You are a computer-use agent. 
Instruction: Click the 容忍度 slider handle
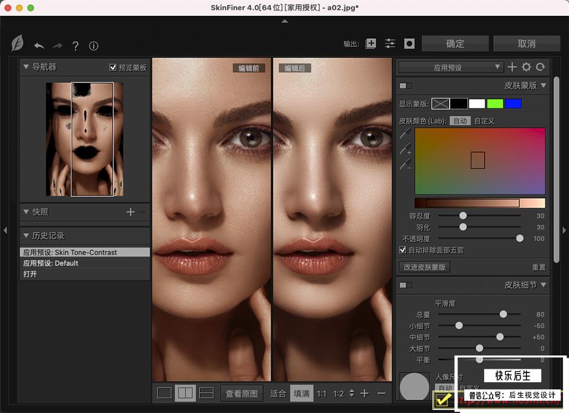tap(463, 216)
